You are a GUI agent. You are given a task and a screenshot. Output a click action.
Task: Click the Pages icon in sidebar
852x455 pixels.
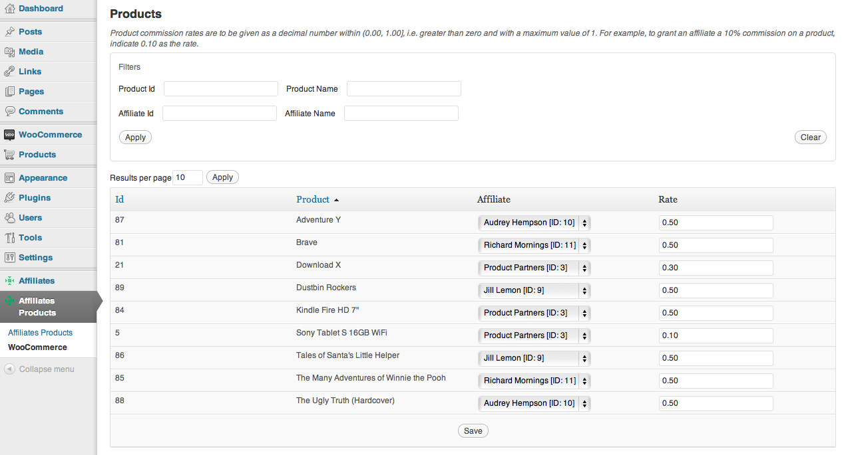tap(9, 92)
